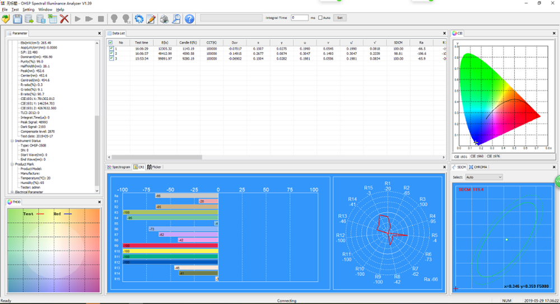560x304 pixels.
Task: Open settings via the gear toolbar icon
Action: (x=139, y=19)
